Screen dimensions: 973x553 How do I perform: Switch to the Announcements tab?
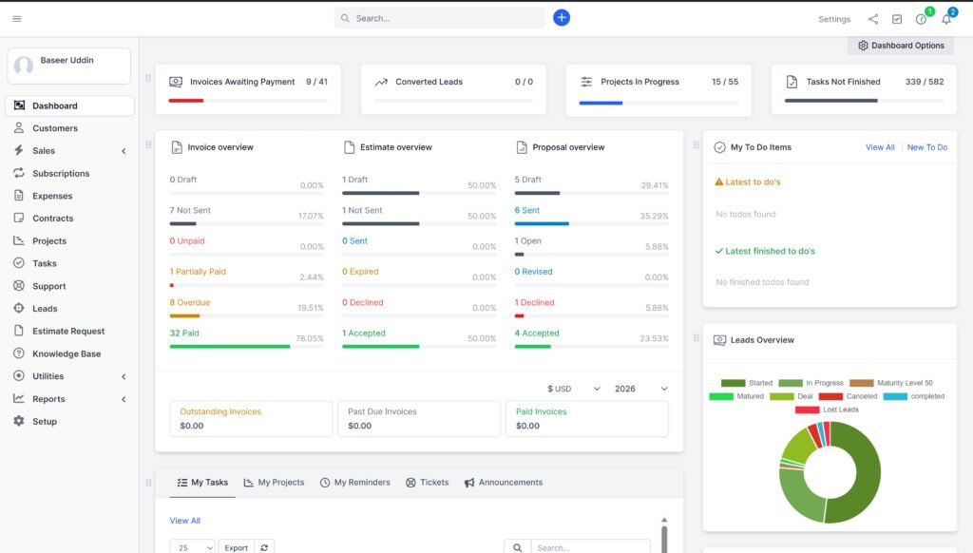tap(505, 482)
